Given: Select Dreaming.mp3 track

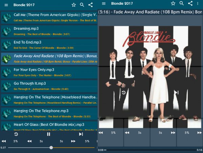Looking at the screenshot, I should click(49, 31).
